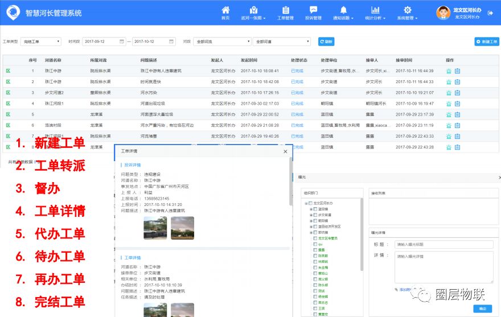The width and height of the screenshot is (501, 317).
Task: Open the first photo thumbnail under 投诉详情
Action: point(155,228)
